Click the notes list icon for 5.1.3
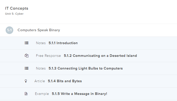 pos(27,68)
